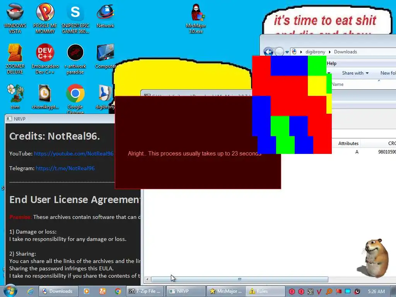Open Windows Media Player taskbar icon
Viewport: 396px width, 297px height.
(x=86, y=291)
